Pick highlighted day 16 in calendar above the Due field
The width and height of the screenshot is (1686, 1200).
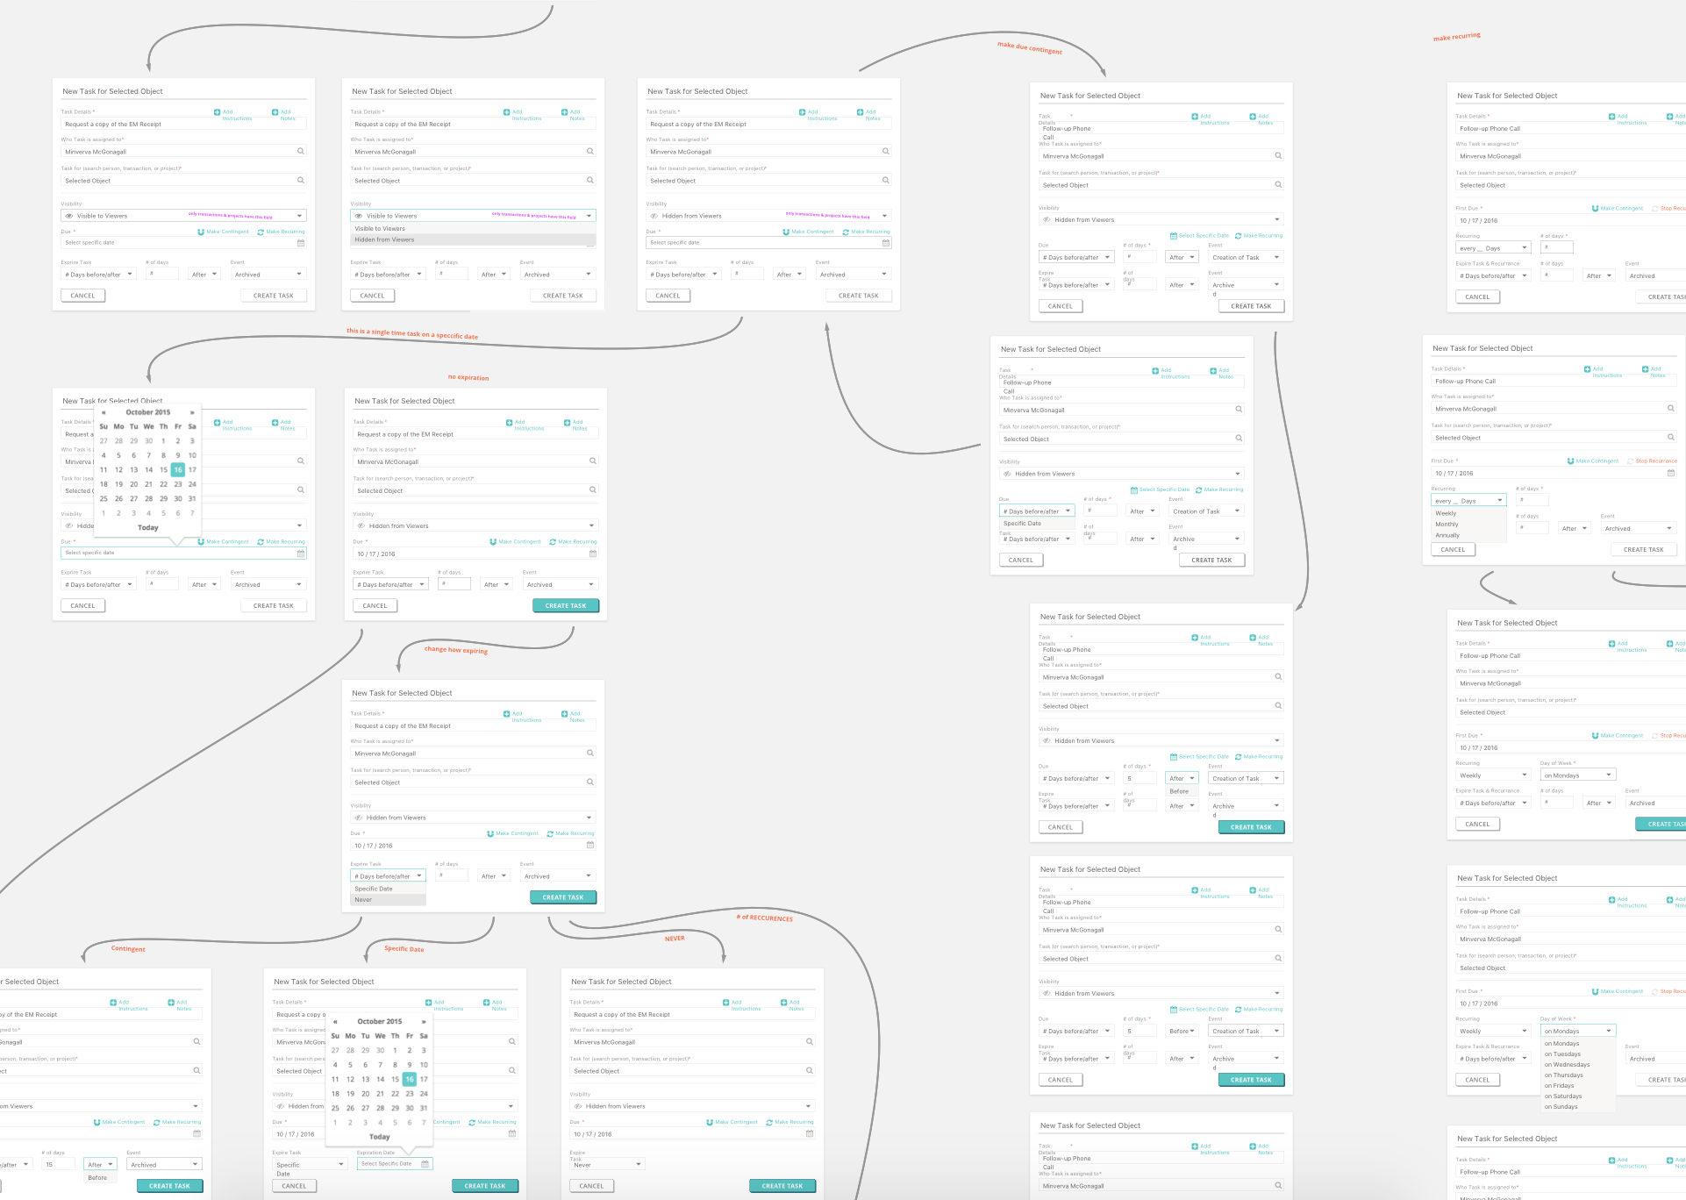[x=178, y=470]
